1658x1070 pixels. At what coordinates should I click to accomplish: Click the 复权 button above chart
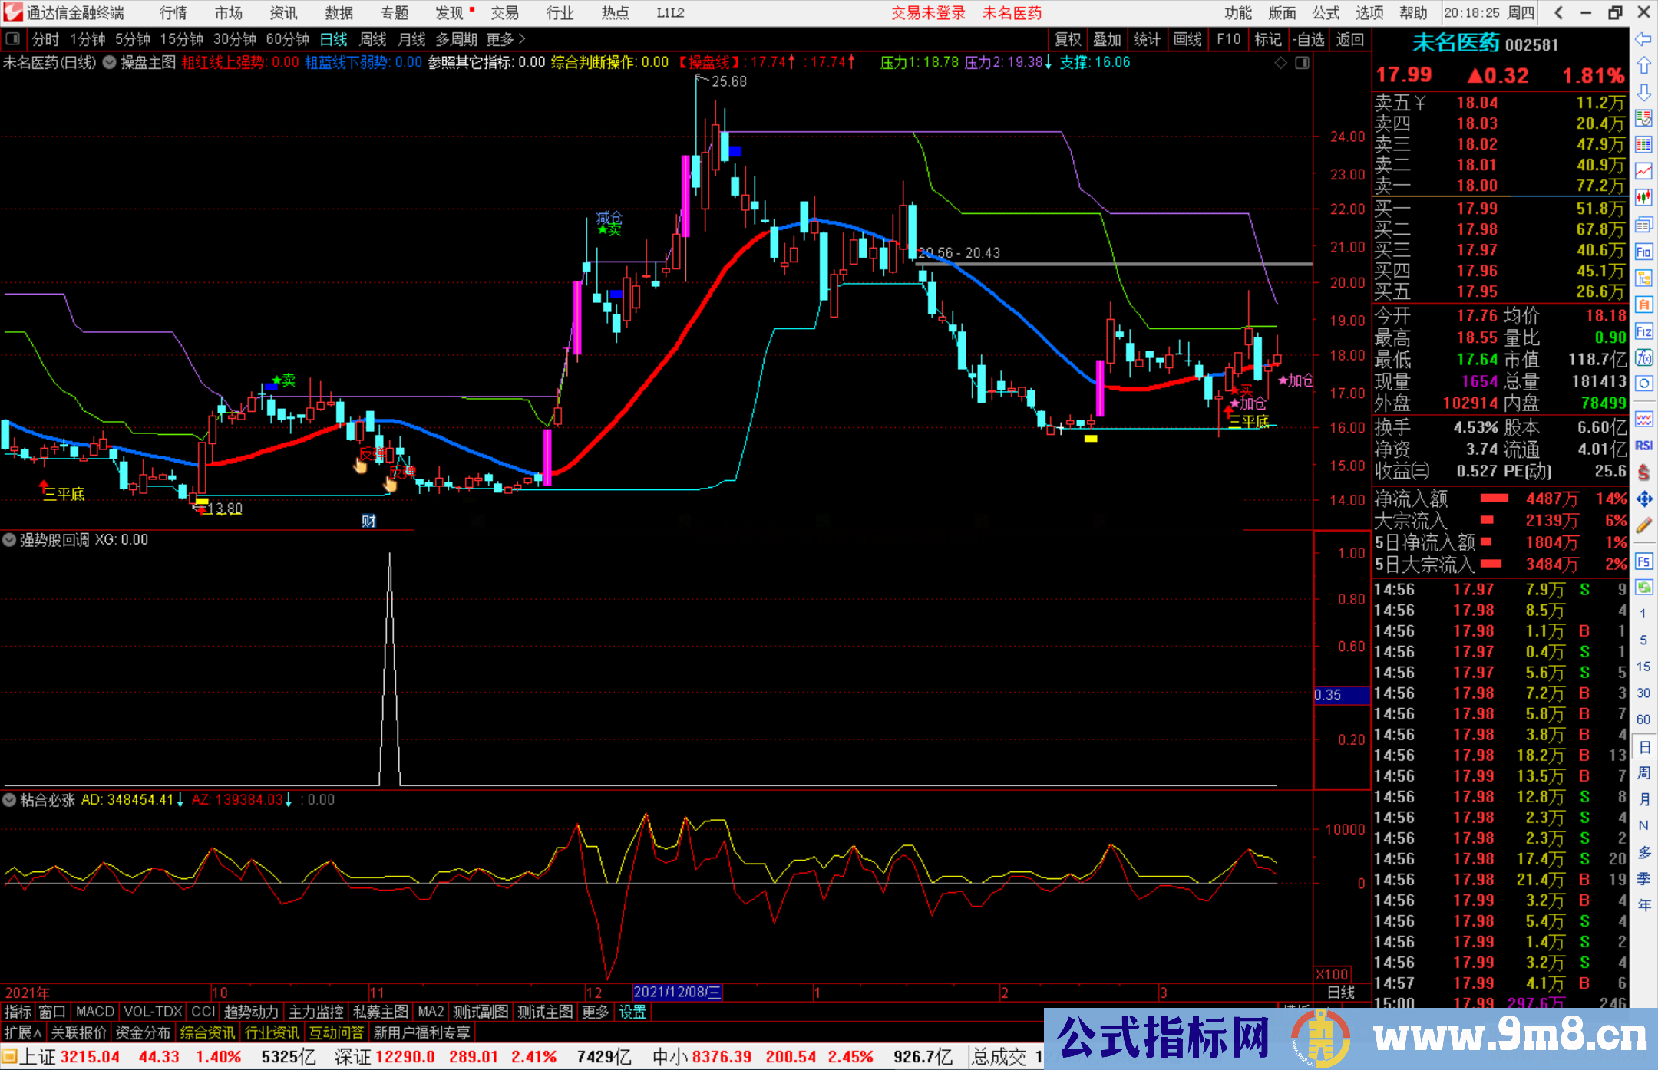(1068, 39)
